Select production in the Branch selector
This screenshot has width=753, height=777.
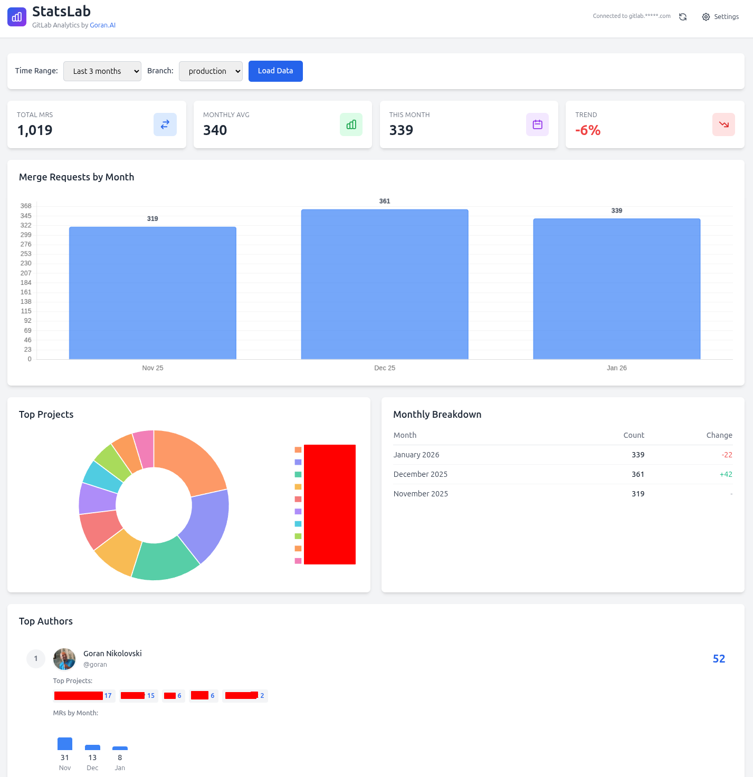(x=211, y=71)
